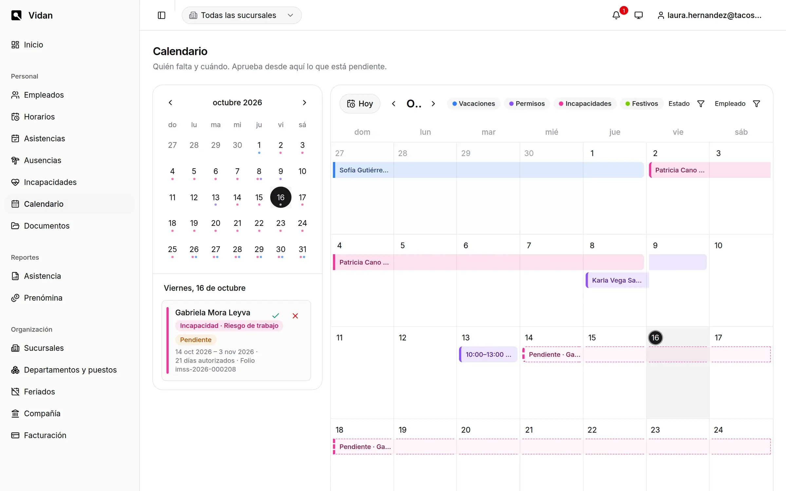Open Ausencias section

point(69,160)
